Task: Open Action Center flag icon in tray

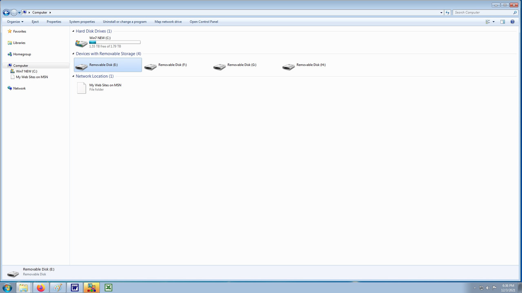Action: 494,288
